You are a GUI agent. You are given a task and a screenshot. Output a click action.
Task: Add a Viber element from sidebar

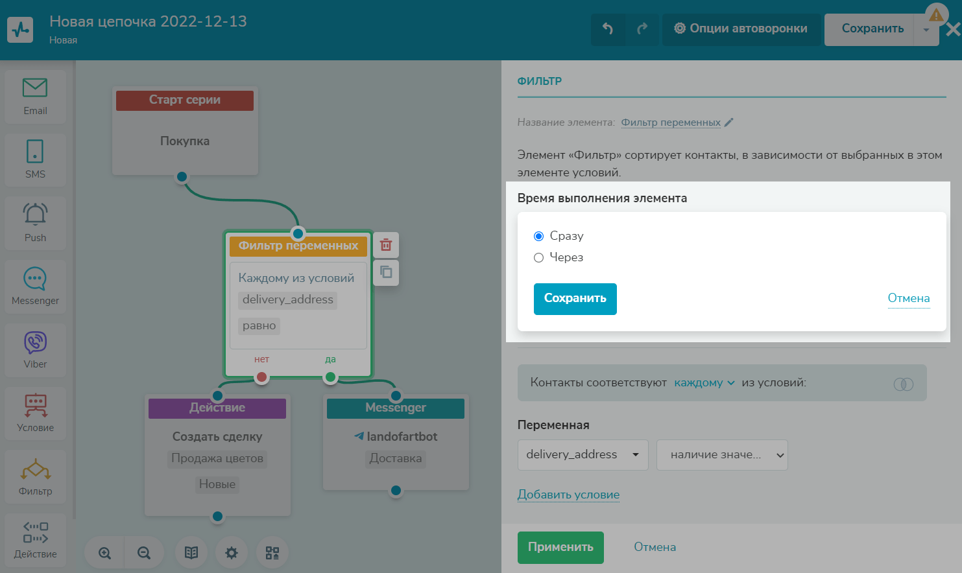(x=35, y=350)
